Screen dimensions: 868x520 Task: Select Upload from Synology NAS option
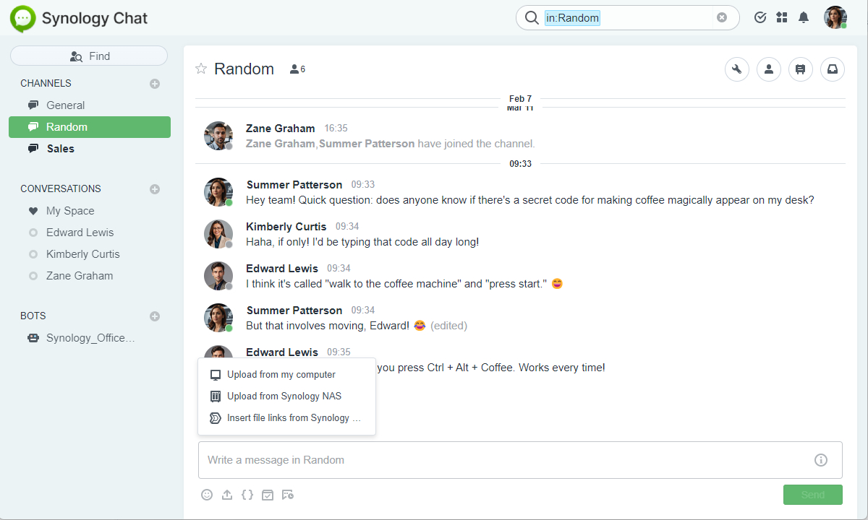coord(284,396)
